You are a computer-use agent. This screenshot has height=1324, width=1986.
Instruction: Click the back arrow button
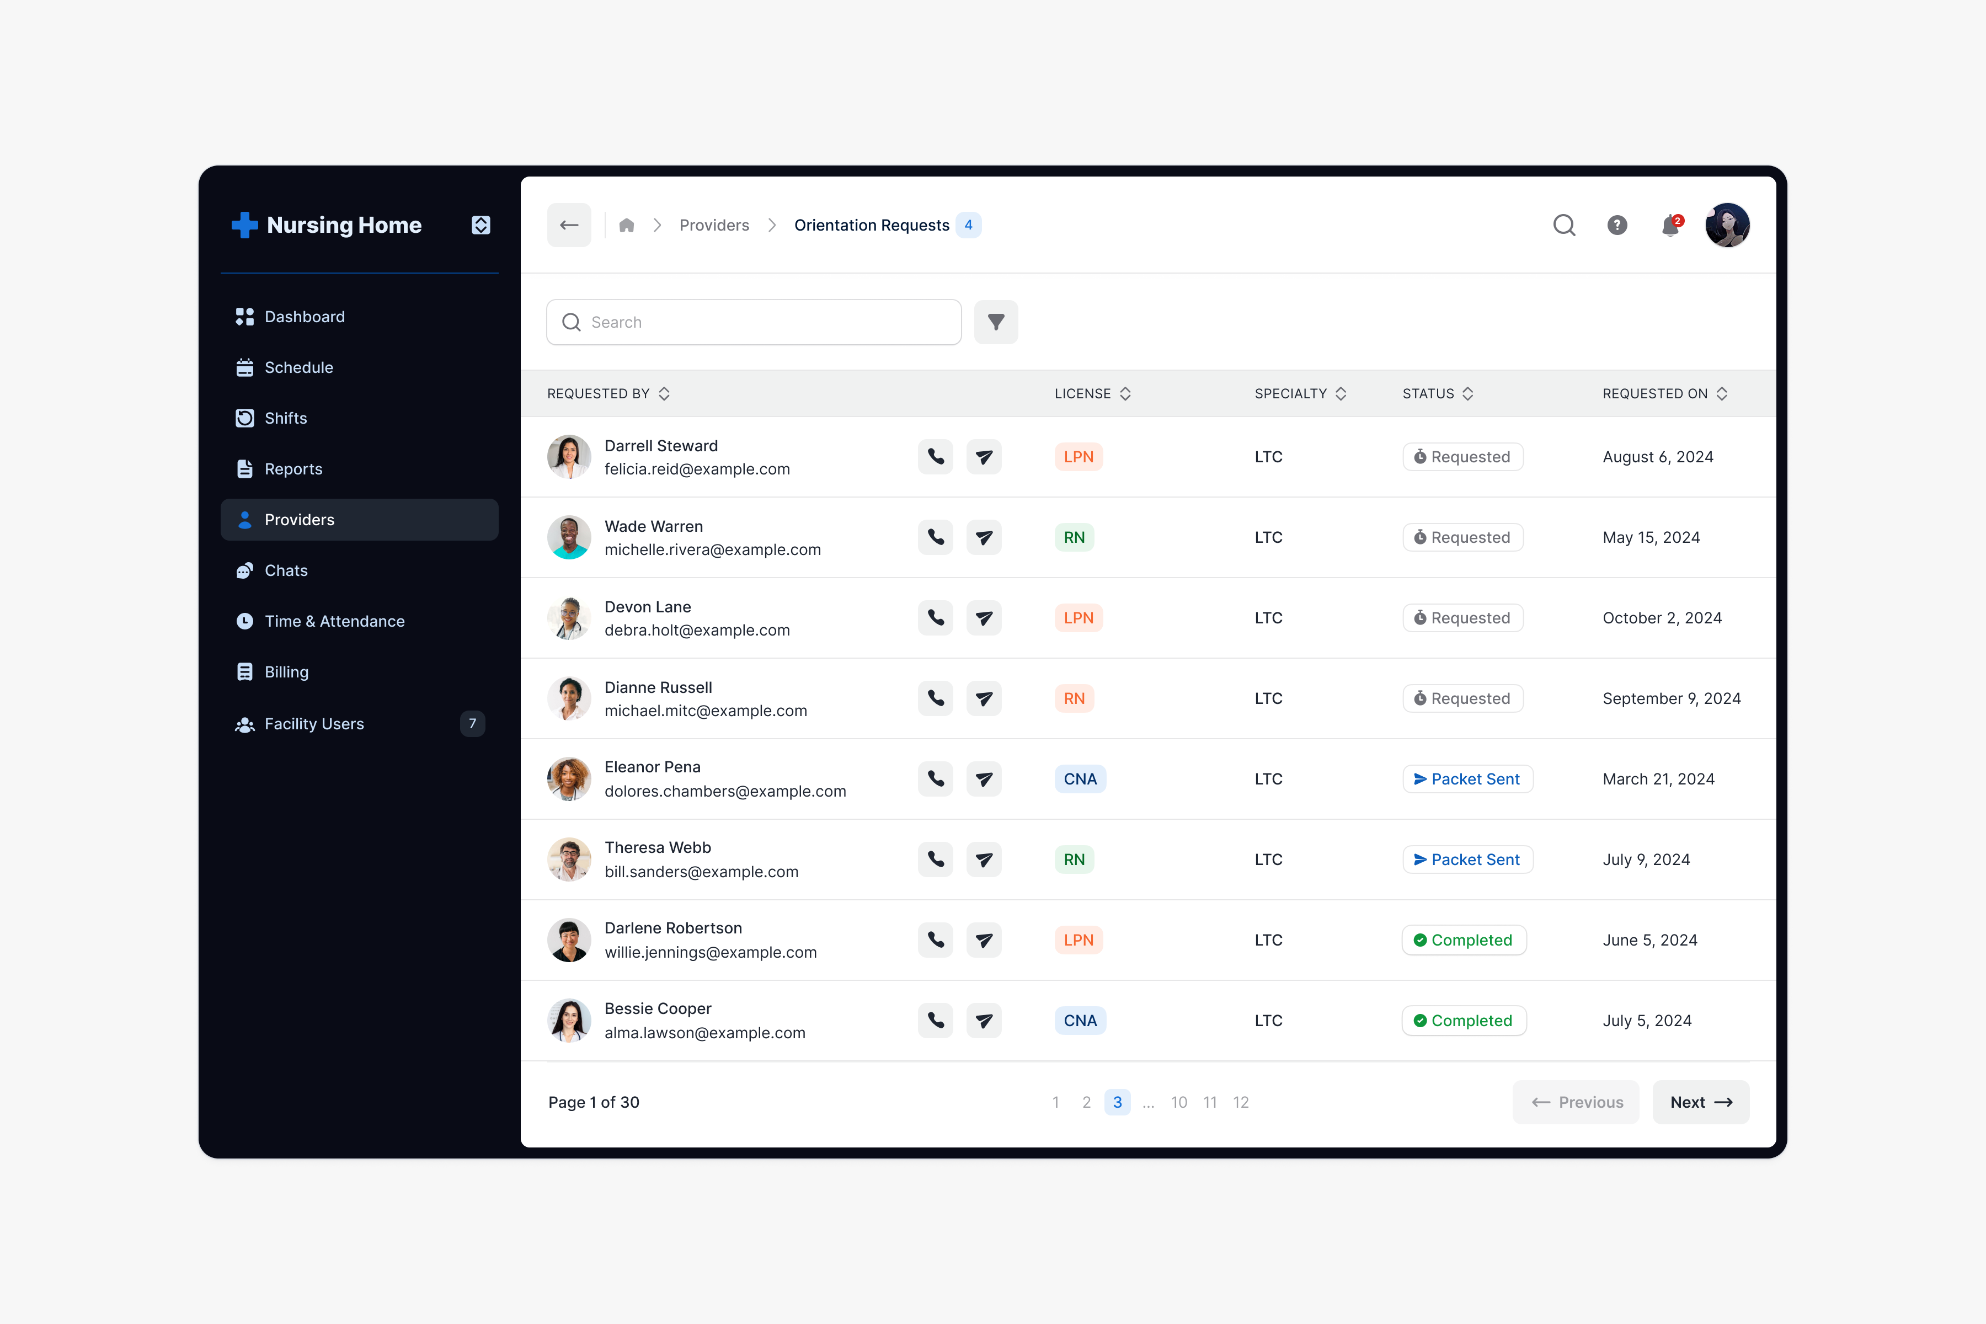click(x=569, y=226)
